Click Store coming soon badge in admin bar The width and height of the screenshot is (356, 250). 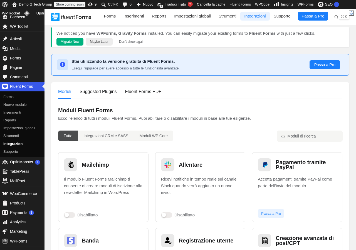tap(70, 4)
